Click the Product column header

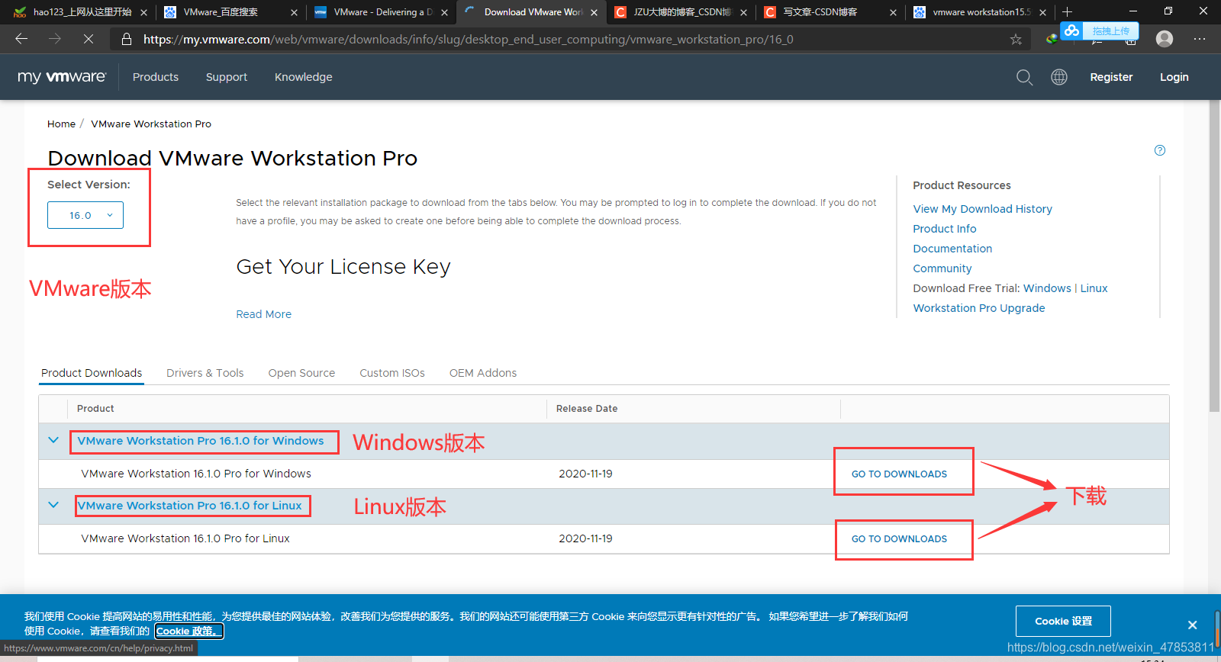tap(95, 409)
